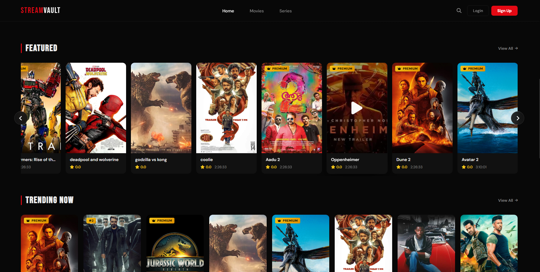Click the Premium badge on Featured Dune 2
540x272 pixels.
[x=407, y=69]
